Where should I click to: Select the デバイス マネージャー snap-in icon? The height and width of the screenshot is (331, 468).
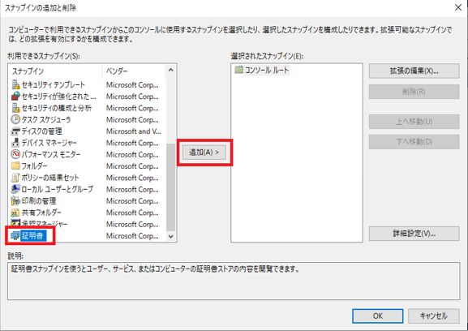click(15, 143)
